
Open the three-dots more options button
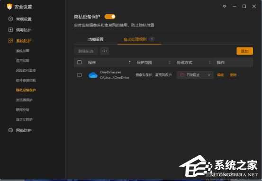pos(104,51)
